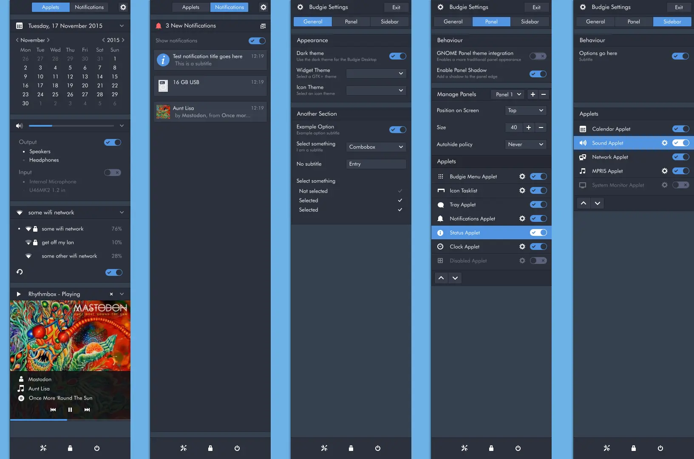This screenshot has width=694, height=459.
Task: Open the Icon Theme dropdown
Action: [377, 91]
